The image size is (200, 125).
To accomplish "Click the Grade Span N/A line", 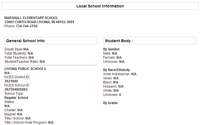I will click(17, 49).
